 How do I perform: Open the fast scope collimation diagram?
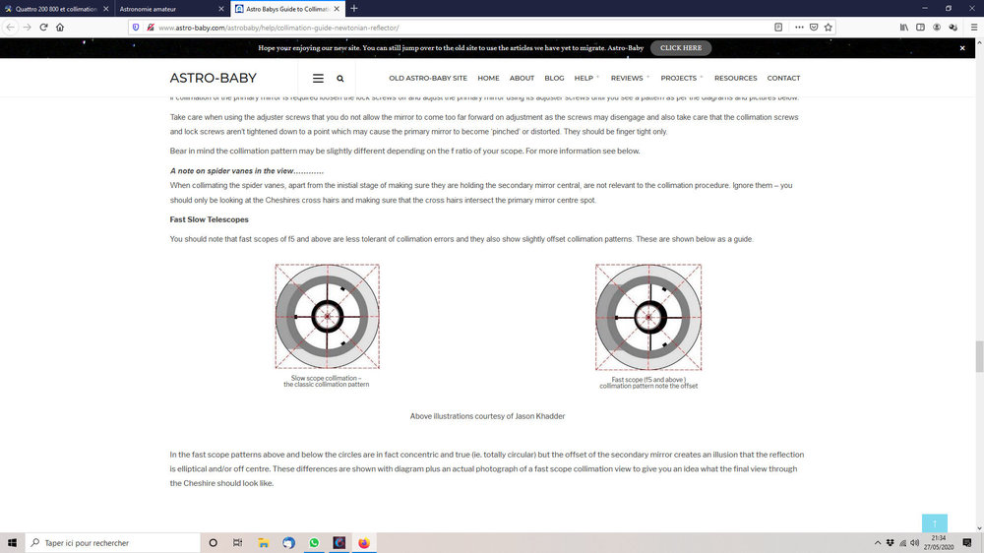coord(648,317)
